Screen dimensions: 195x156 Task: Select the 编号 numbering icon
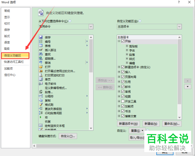click(41, 42)
